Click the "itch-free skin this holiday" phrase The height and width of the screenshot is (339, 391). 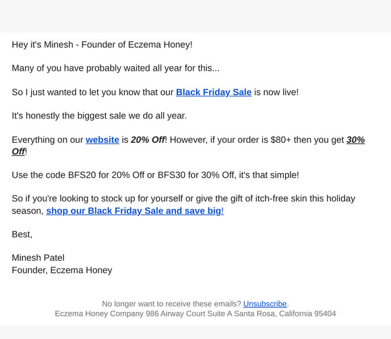(305, 199)
